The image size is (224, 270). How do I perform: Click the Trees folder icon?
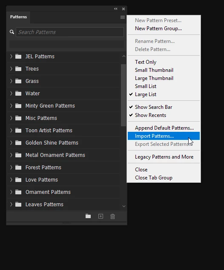18,69
